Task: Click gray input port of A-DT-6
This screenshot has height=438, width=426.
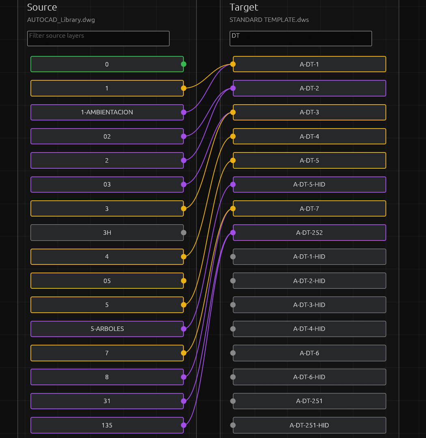Action: point(233,353)
